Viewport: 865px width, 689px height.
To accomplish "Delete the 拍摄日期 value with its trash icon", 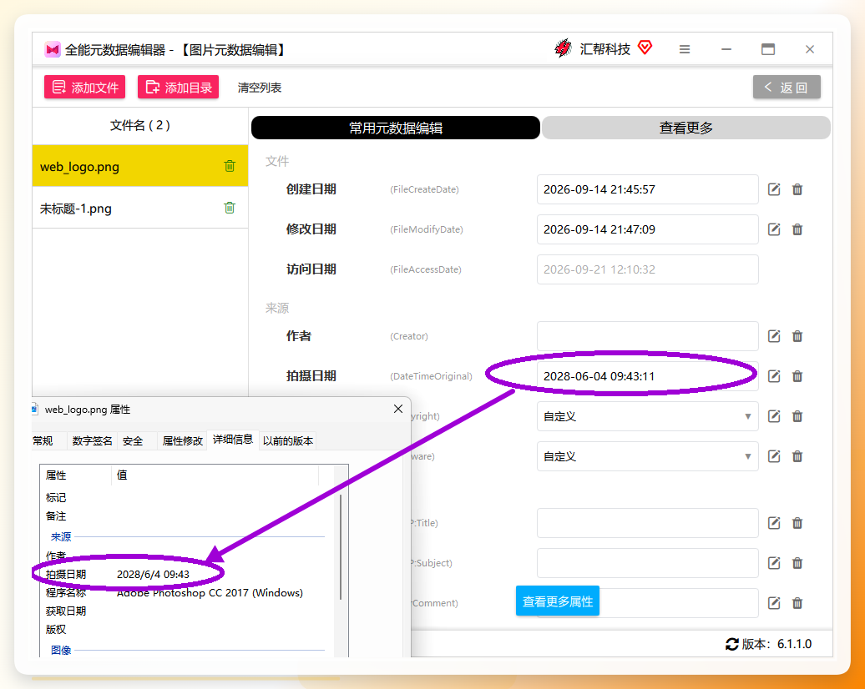I will (797, 376).
